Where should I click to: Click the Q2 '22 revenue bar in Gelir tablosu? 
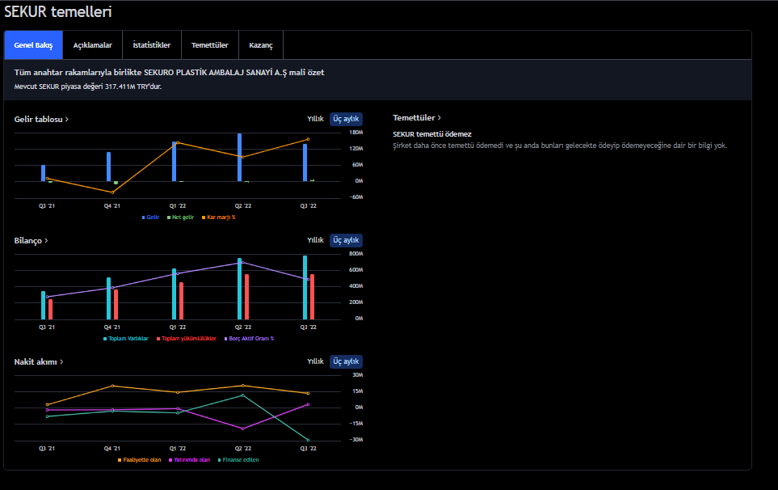[x=240, y=158]
